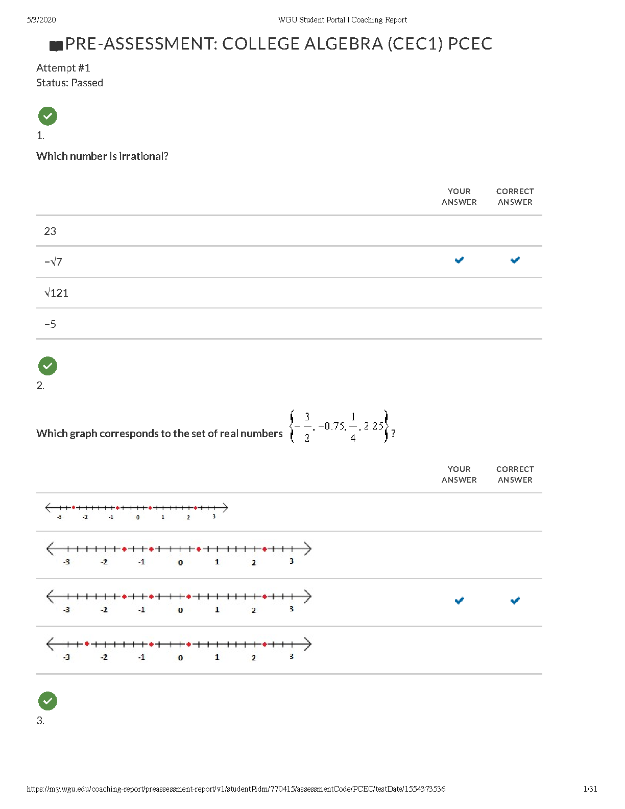Click the Your Answer checkmark for −√7

[459, 260]
